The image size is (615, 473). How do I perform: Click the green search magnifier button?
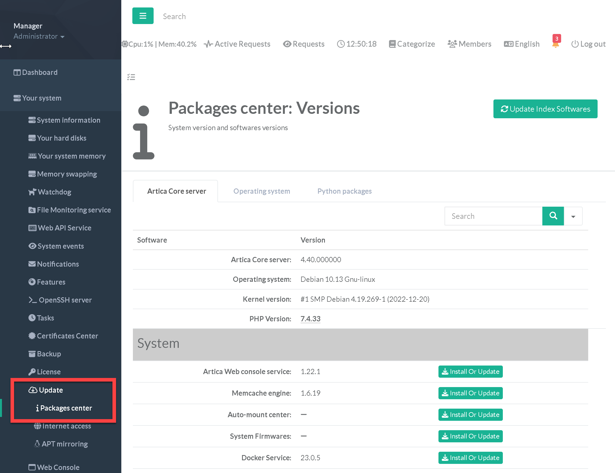click(553, 216)
